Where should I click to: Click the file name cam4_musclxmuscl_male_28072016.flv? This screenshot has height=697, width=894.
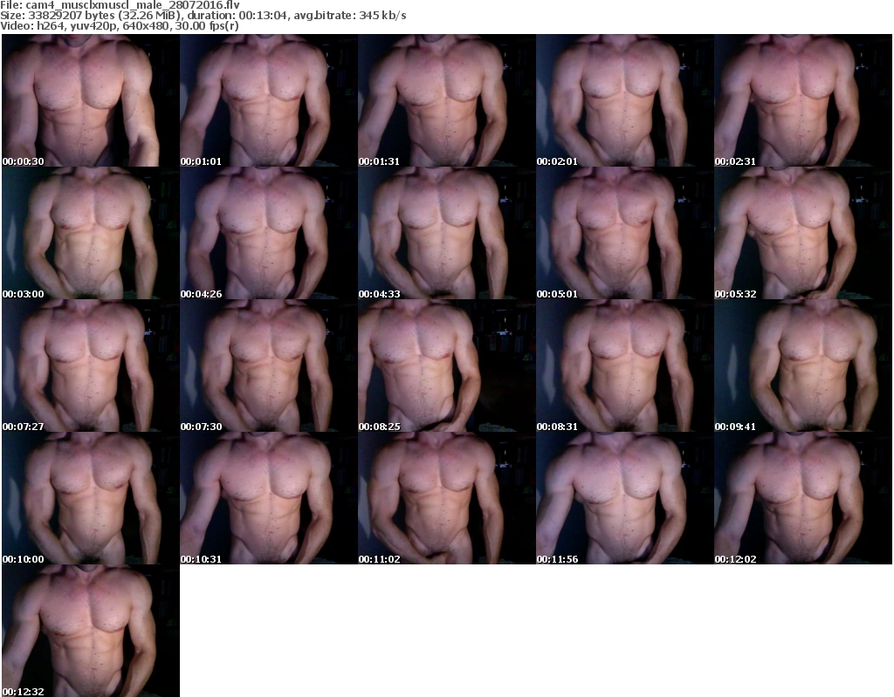click(x=133, y=5)
